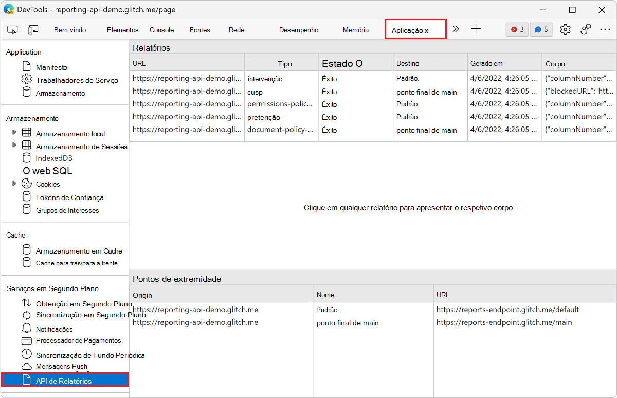The height and width of the screenshot is (398, 617).
Task: Expand Armazenamento local in the sidebar
Action: [x=14, y=133]
